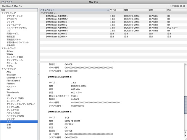This screenshot has height=140, width=187.
Task: Select Bluetooth in the sidebar
Action: point(11,75)
